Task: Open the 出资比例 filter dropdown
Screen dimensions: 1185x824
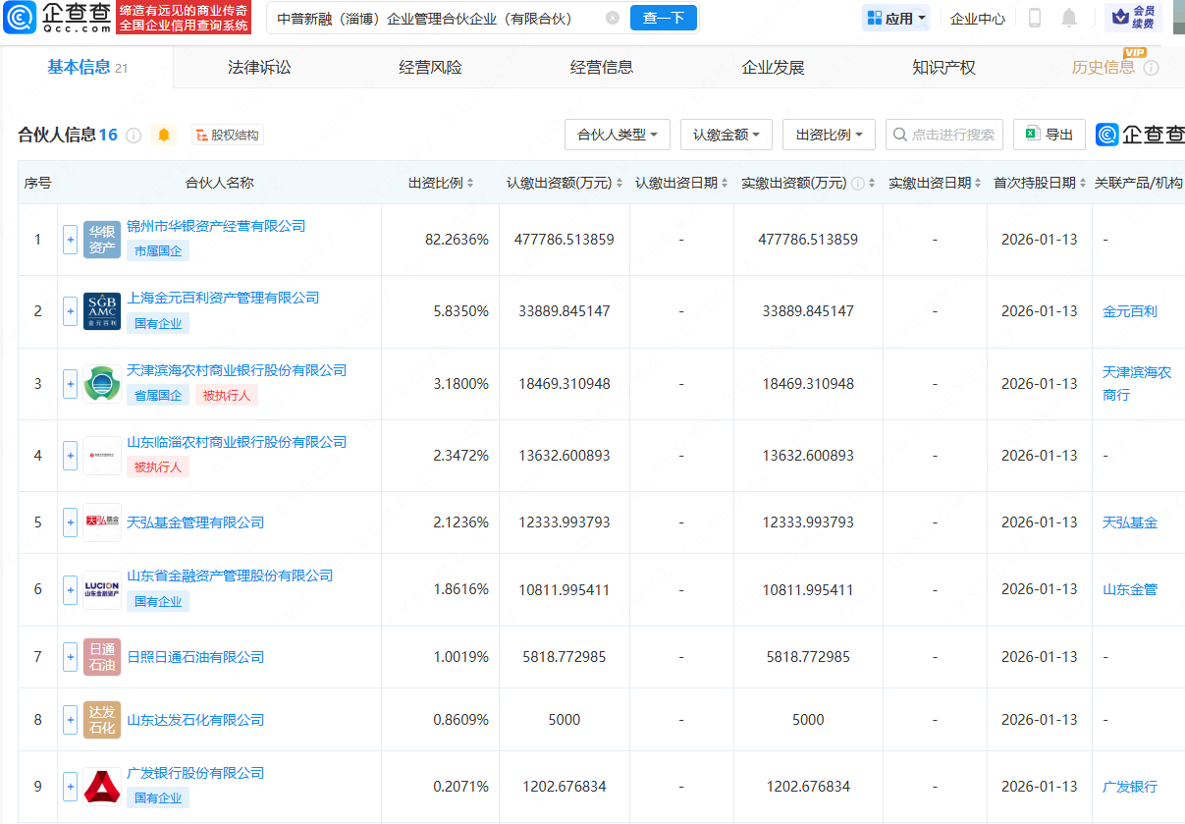Action: point(830,135)
